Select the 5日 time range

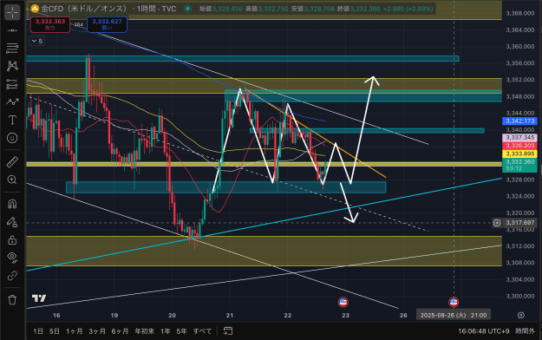pos(55,331)
